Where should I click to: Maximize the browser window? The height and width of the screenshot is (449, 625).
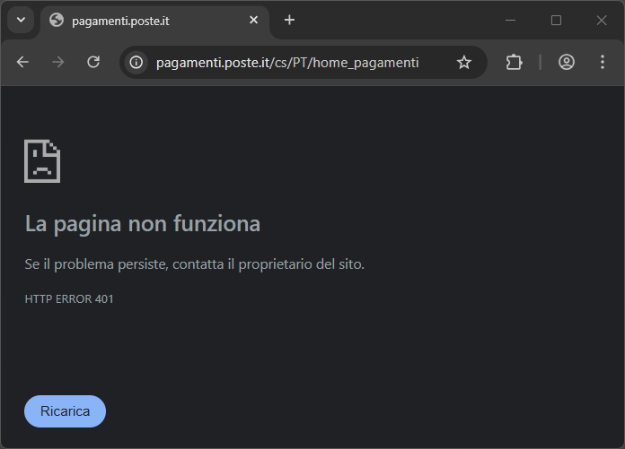coord(556,21)
